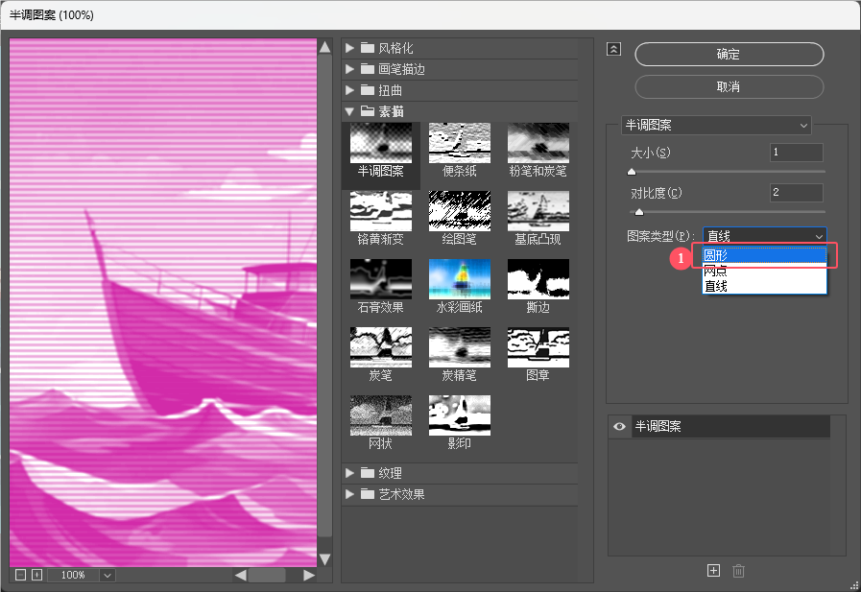The width and height of the screenshot is (861, 592).
Task: Click the zoom out minus button
Action: 21,575
